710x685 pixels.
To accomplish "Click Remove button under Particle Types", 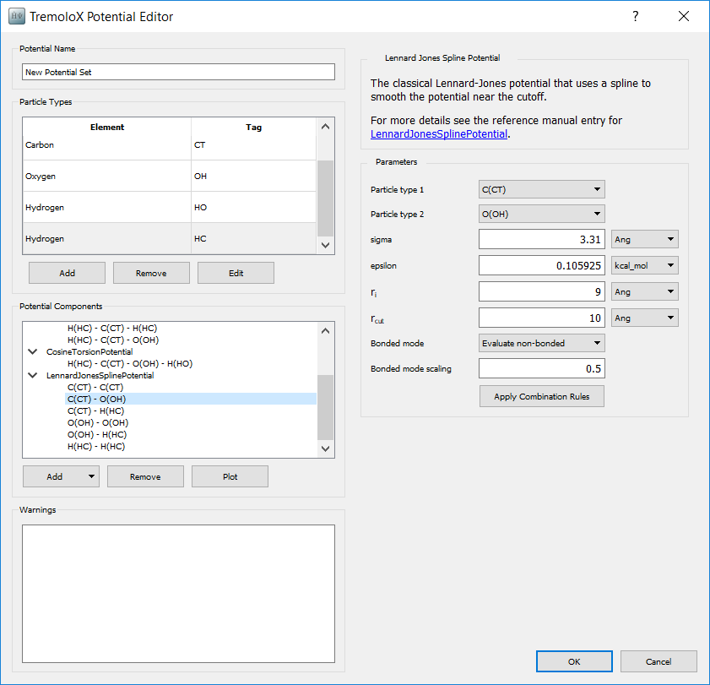I will [151, 273].
